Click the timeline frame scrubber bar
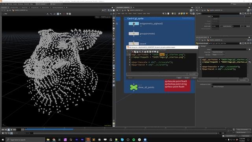Viewport: 252px width, 142px height. (x=125, y=129)
